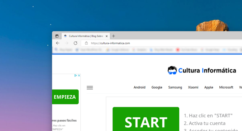Close the sidebar ad with X

[79, 75]
